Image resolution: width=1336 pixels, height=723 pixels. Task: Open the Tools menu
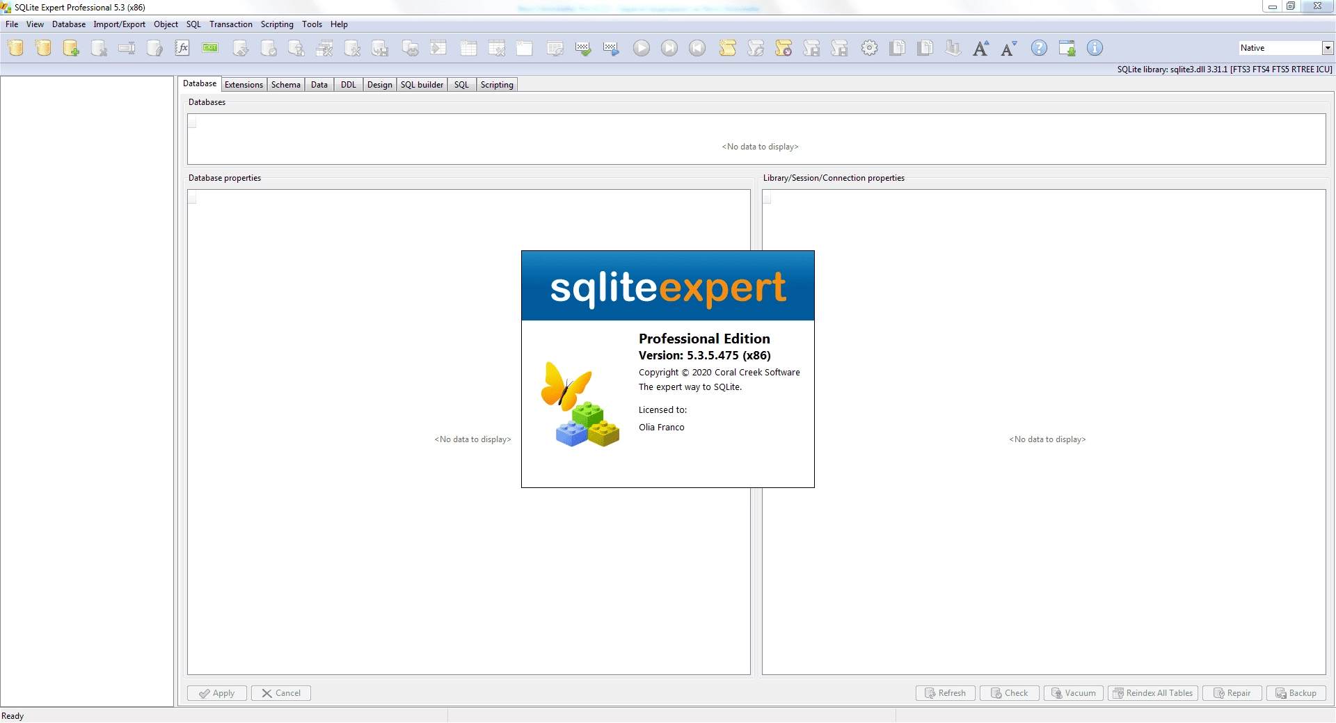coord(312,24)
